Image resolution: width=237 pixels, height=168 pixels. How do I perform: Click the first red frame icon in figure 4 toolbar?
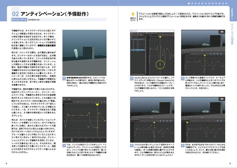[x=74, y=101]
